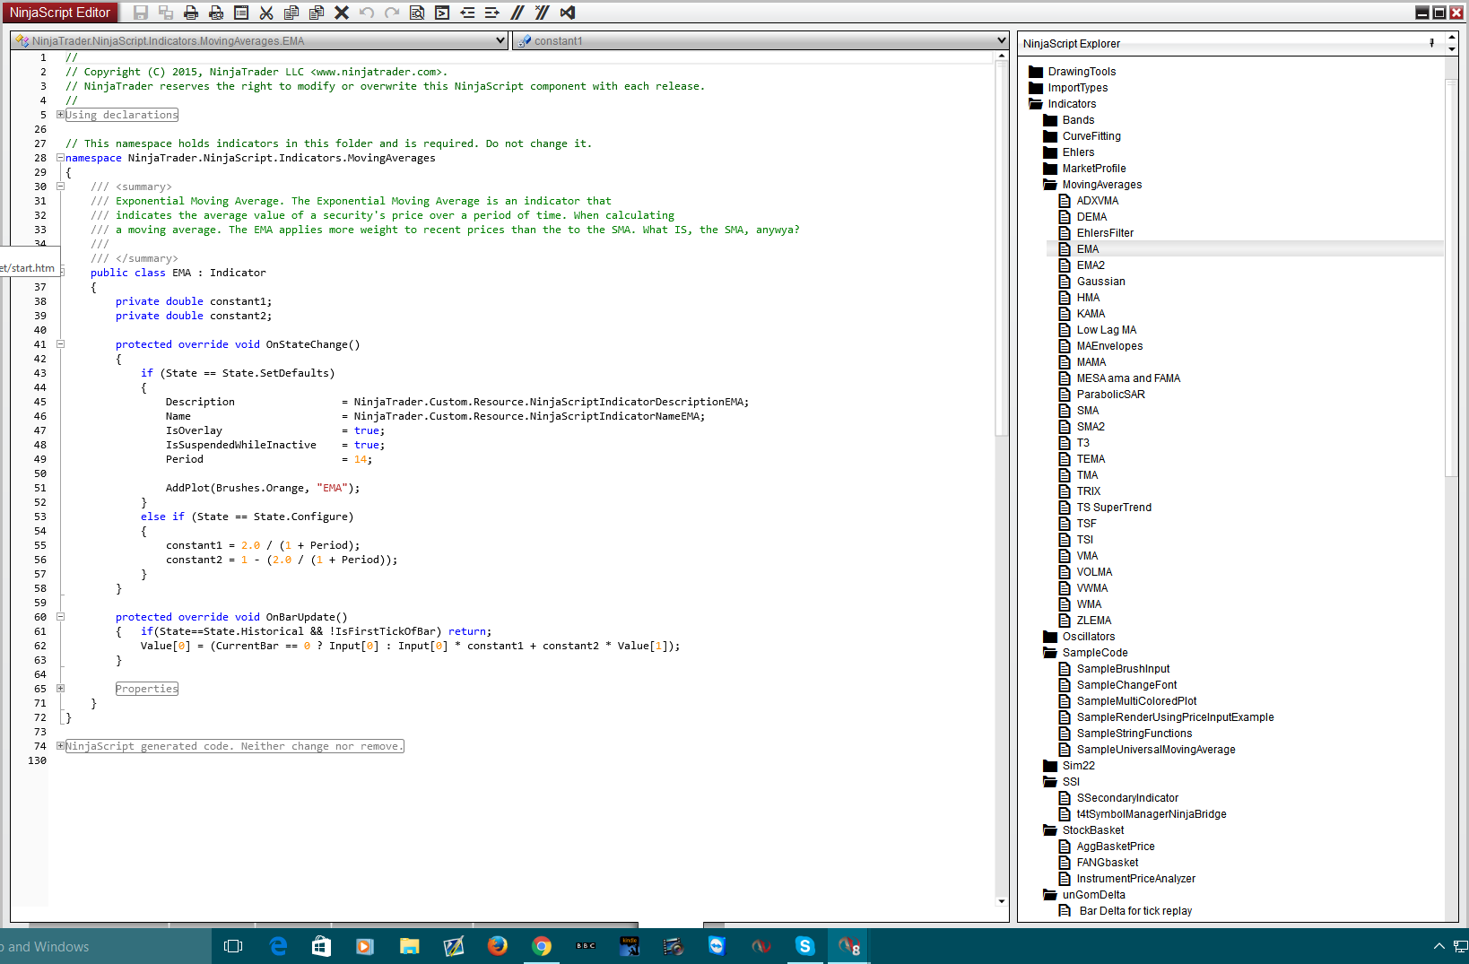Click the Save toolbar icon
This screenshot has height=964, width=1469.
(141, 13)
